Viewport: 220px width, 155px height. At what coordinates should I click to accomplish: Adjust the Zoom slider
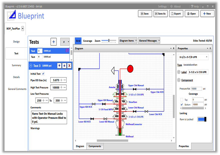tap(109, 40)
